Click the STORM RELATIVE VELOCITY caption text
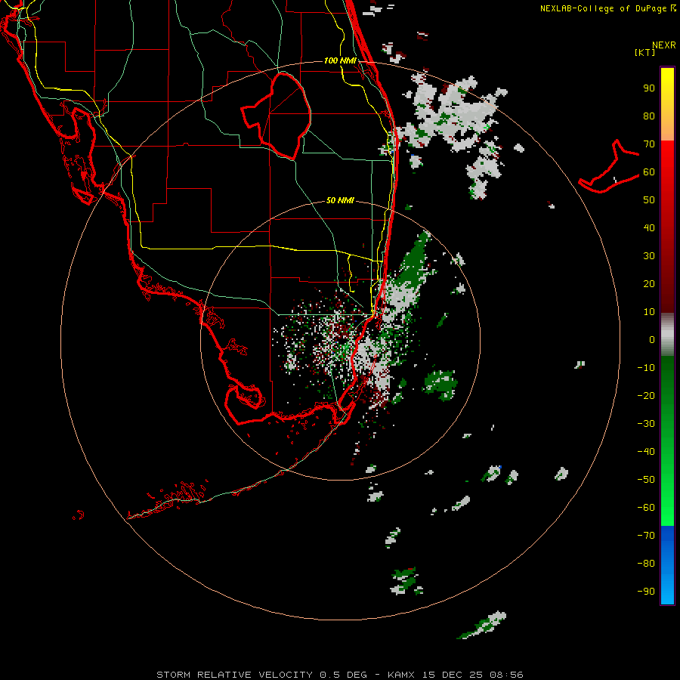680x680 pixels. [234, 675]
